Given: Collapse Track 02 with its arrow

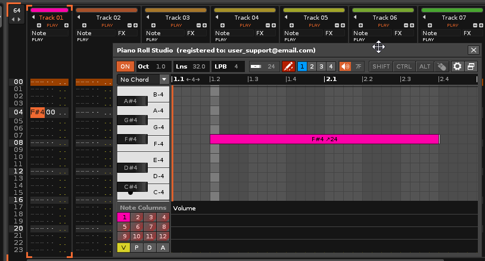Looking at the screenshot, I should (79, 17).
